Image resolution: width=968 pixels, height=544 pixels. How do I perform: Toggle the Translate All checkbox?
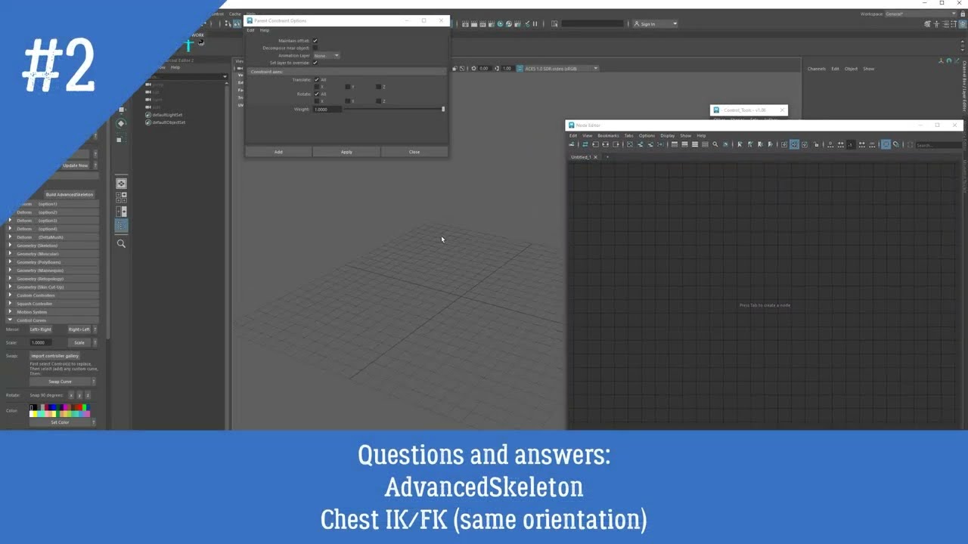point(317,79)
